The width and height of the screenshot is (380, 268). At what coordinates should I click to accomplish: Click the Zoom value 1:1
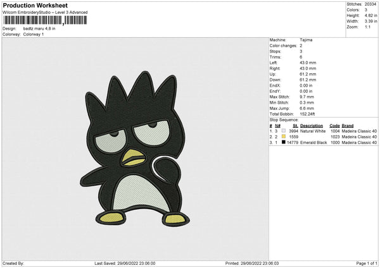[x=367, y=27]
